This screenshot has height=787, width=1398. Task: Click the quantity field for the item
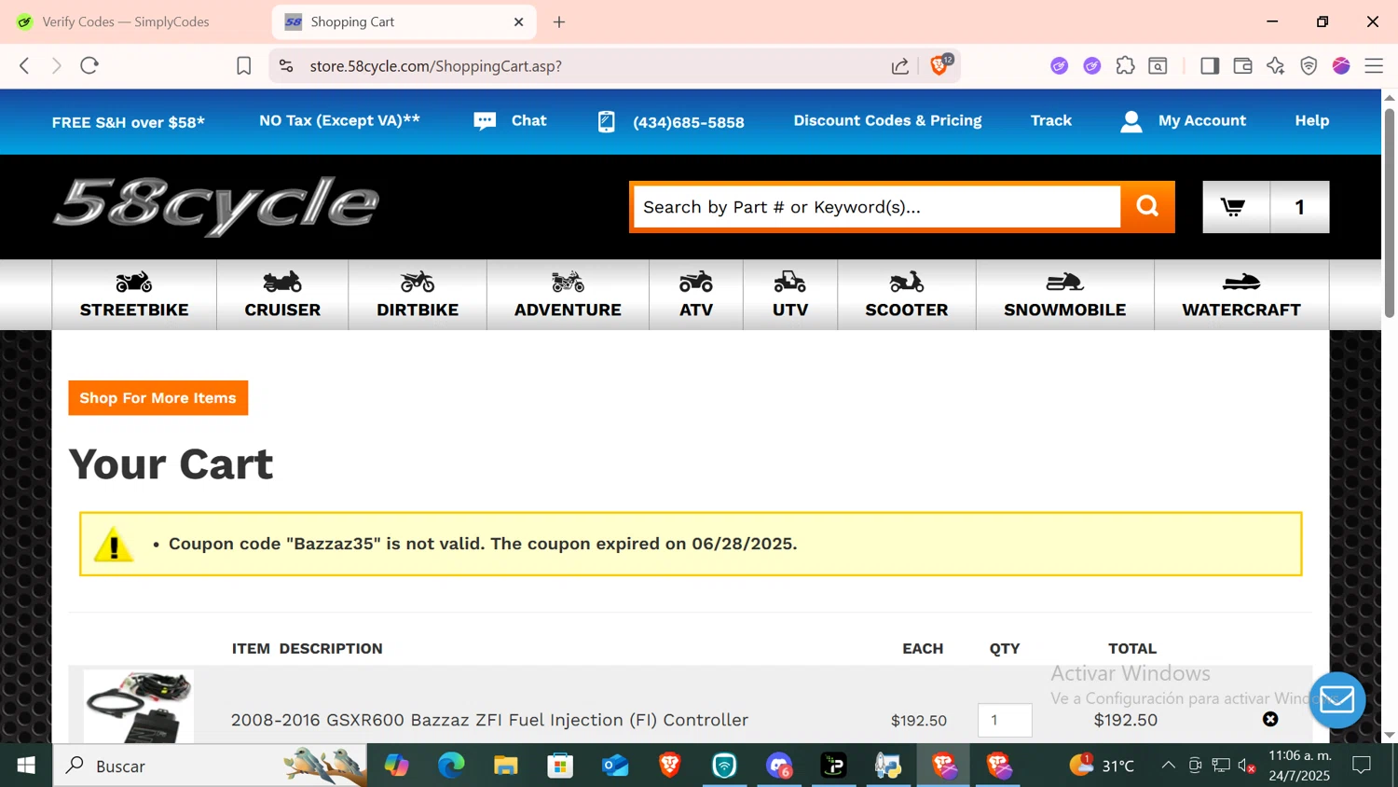1005,720
